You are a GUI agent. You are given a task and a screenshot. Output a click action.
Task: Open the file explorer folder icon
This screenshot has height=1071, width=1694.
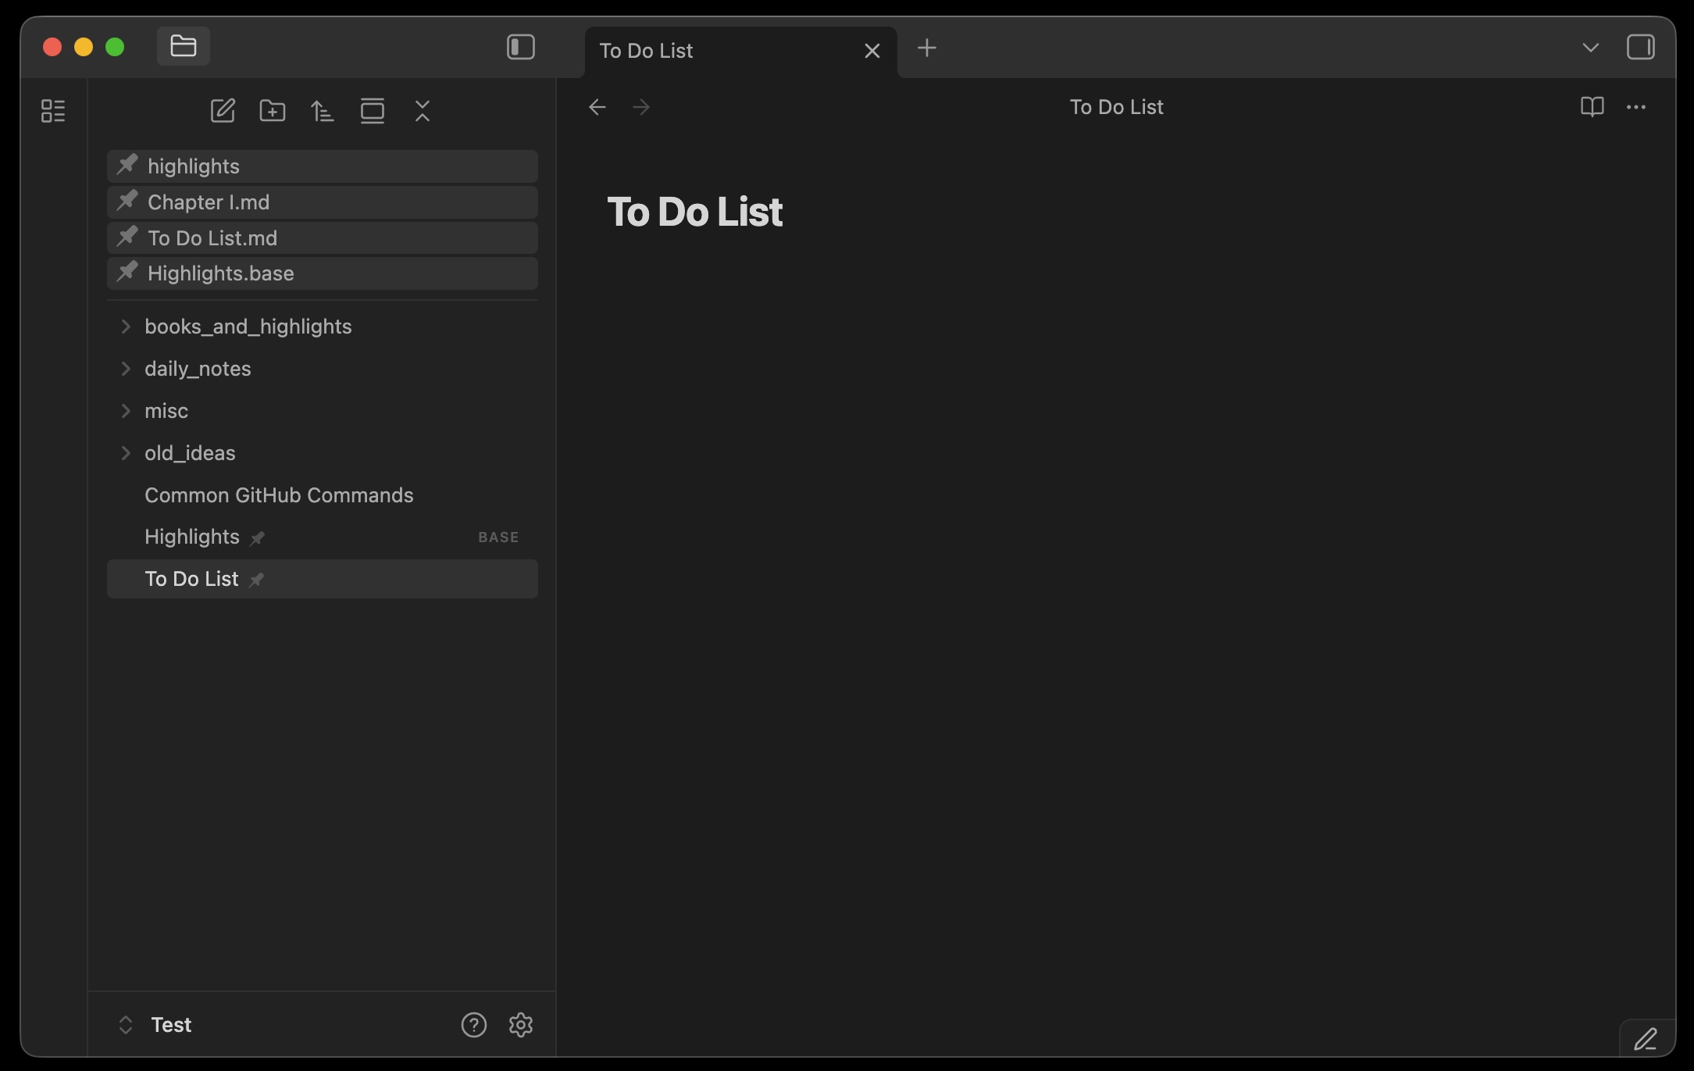click(184, 47)
